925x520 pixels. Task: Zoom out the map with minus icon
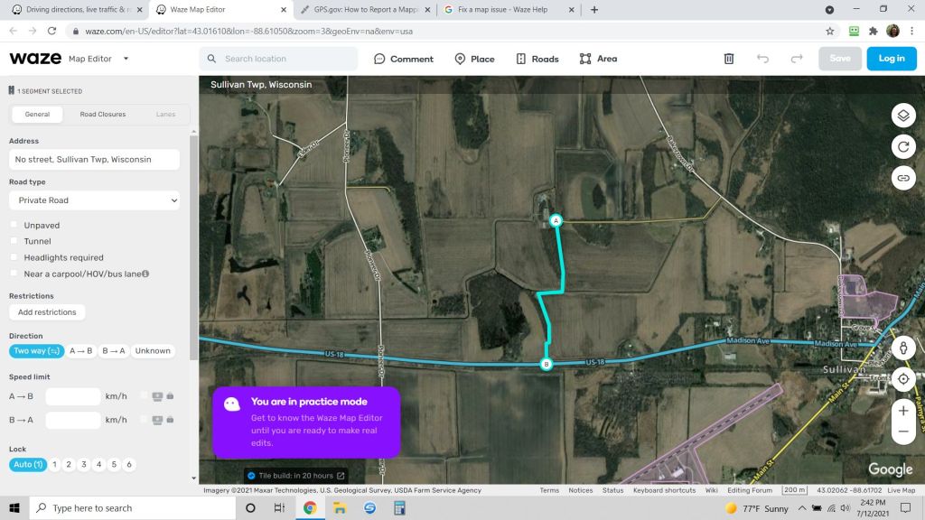tap(903, 432)
